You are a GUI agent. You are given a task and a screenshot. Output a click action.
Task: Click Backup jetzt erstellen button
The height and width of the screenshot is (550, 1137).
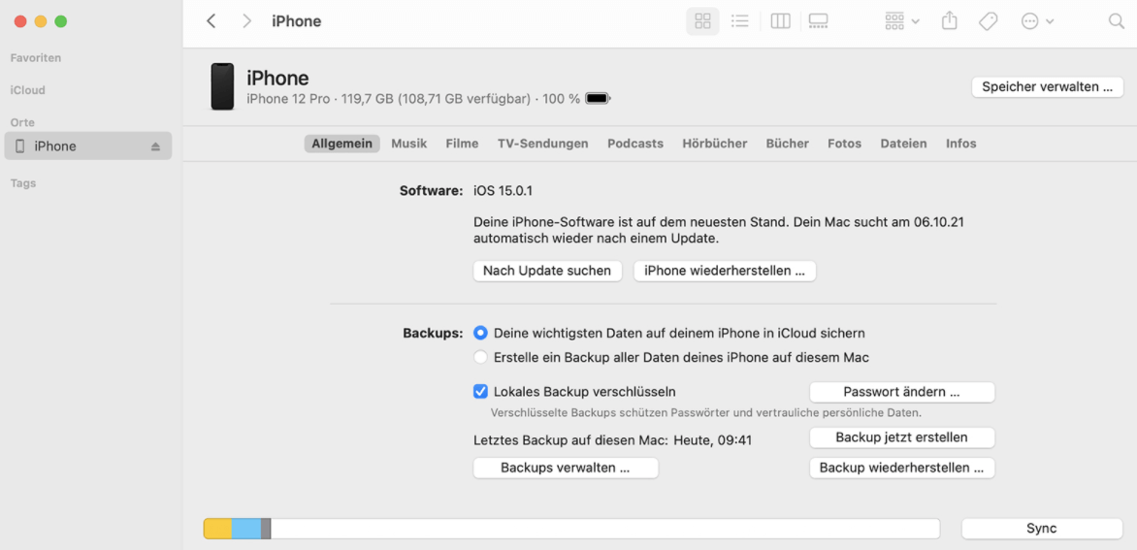point(901,437)
